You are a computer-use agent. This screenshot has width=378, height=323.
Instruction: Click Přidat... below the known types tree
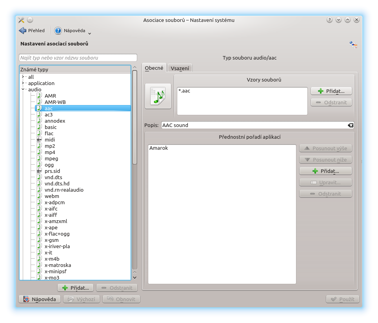click(x=75, y=288)
